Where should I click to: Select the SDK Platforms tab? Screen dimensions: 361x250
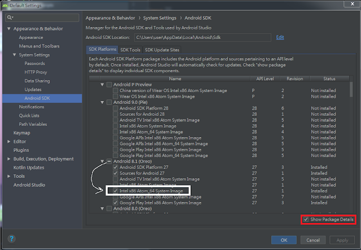pos(103,49)
